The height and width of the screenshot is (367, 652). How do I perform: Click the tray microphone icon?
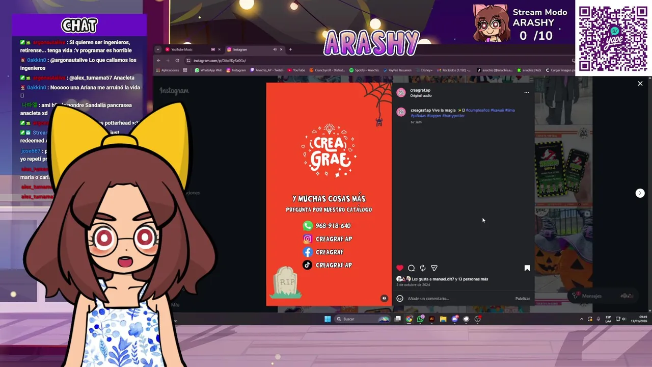click(599, 319)
